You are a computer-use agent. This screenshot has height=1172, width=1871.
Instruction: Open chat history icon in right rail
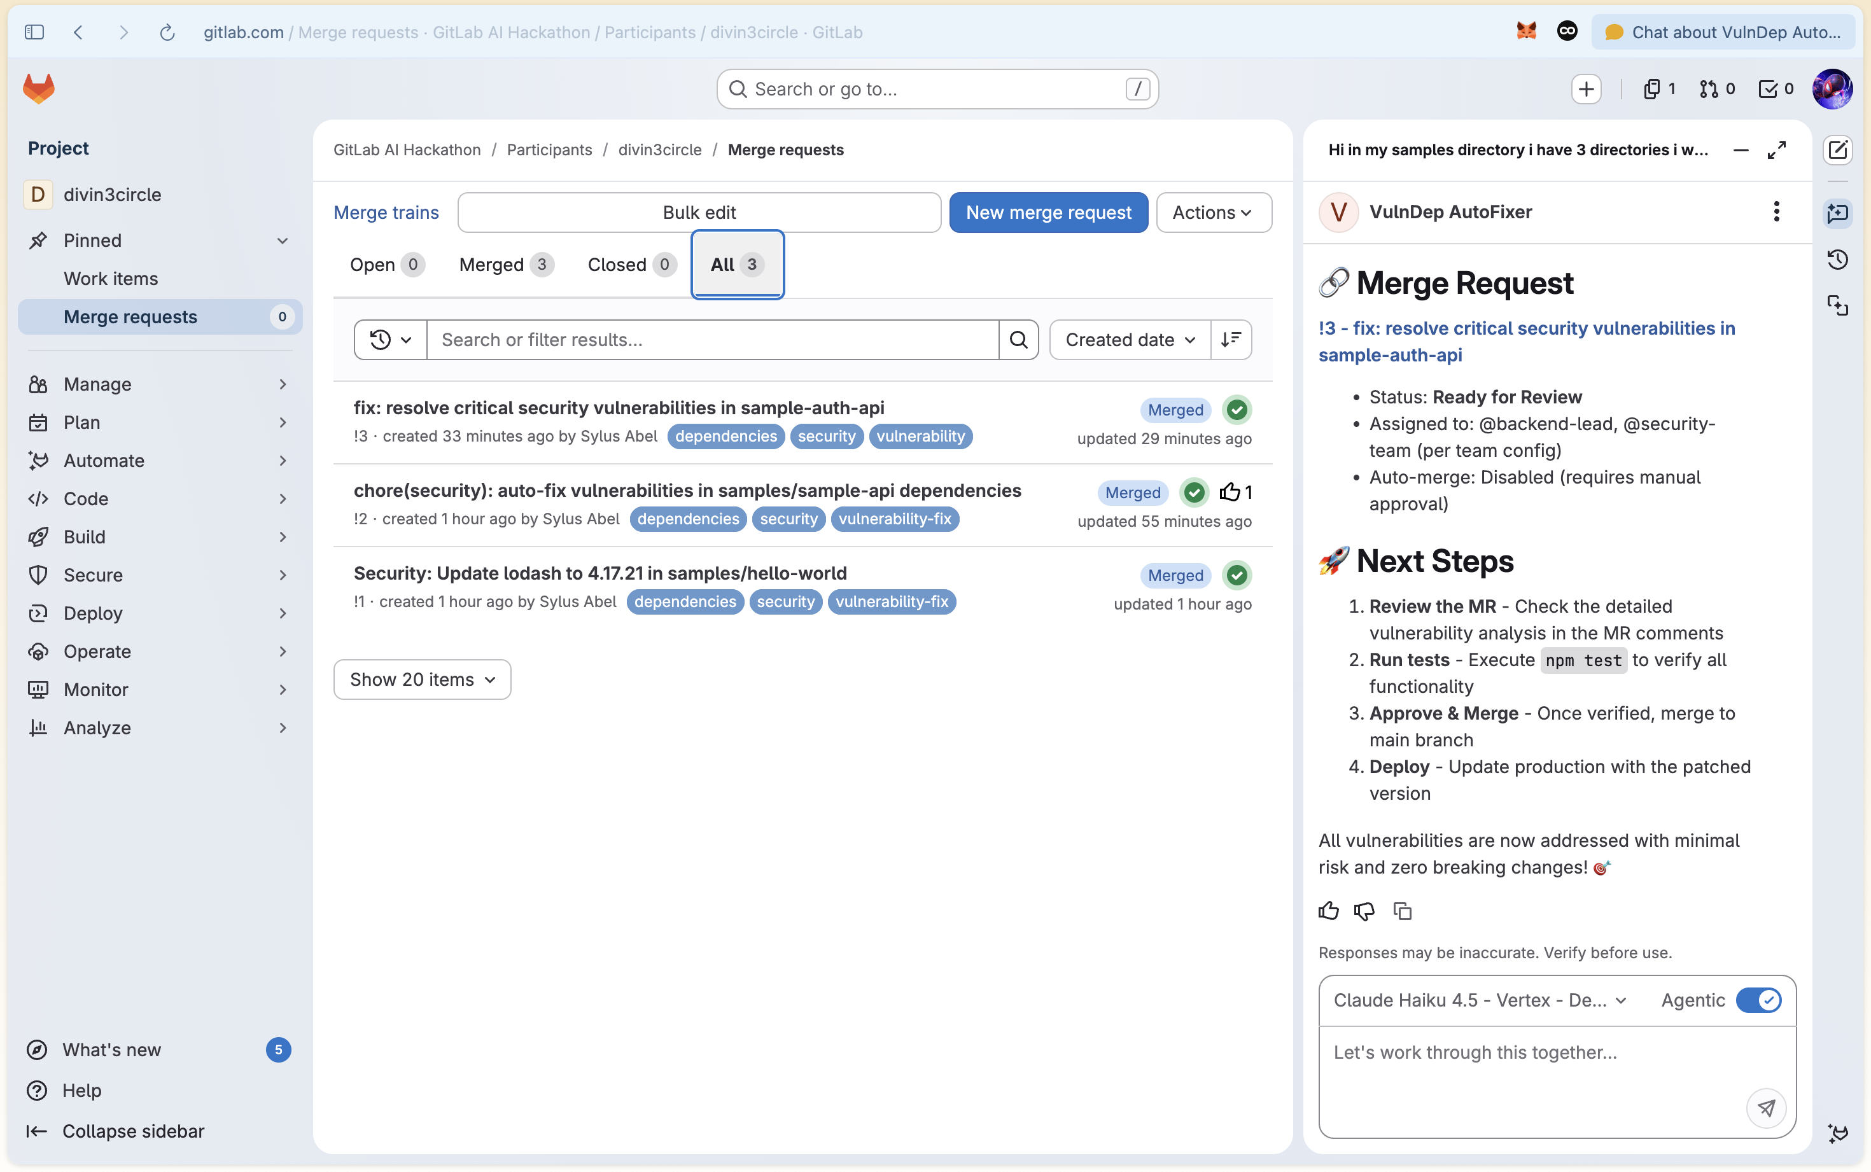1838,260
